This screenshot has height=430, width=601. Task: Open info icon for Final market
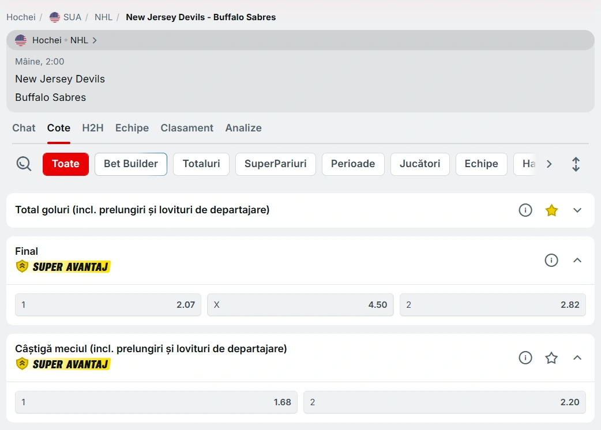551,261
